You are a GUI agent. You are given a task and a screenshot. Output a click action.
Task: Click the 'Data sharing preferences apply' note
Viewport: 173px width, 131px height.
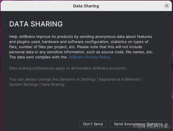pos(68,68)
